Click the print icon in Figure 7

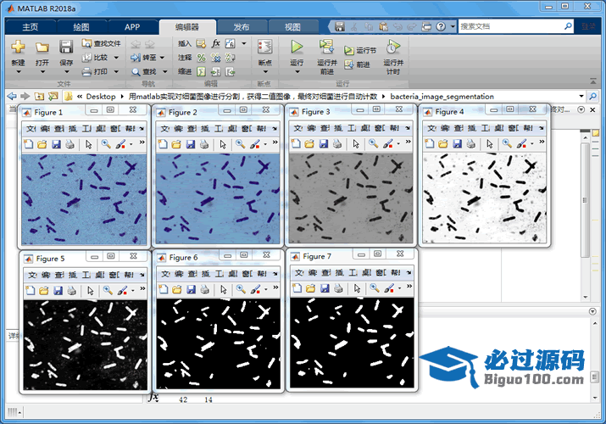tap(338, 288)
